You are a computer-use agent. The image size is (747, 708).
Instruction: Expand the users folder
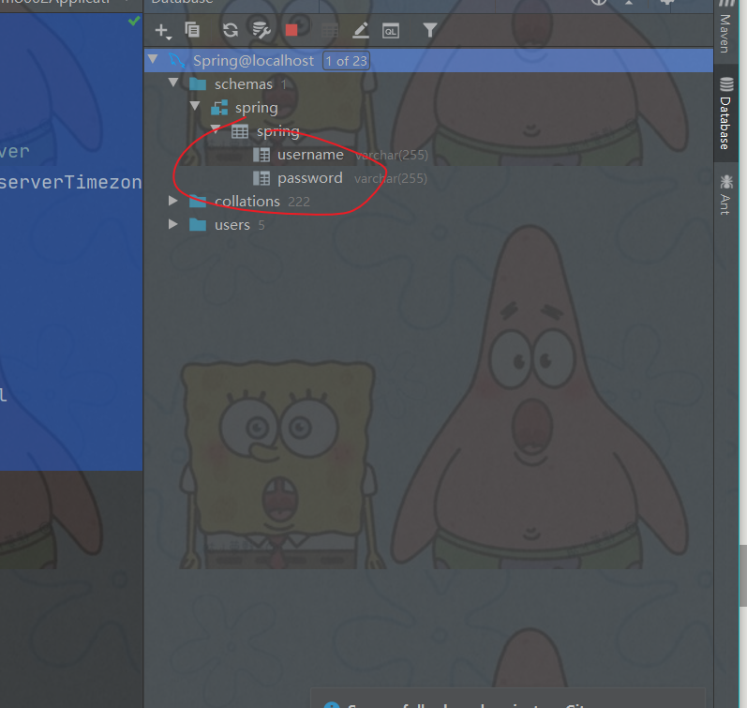click(x=173, y=224)
